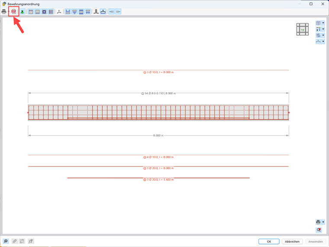Click the dimension bracket icon at right

318,41
